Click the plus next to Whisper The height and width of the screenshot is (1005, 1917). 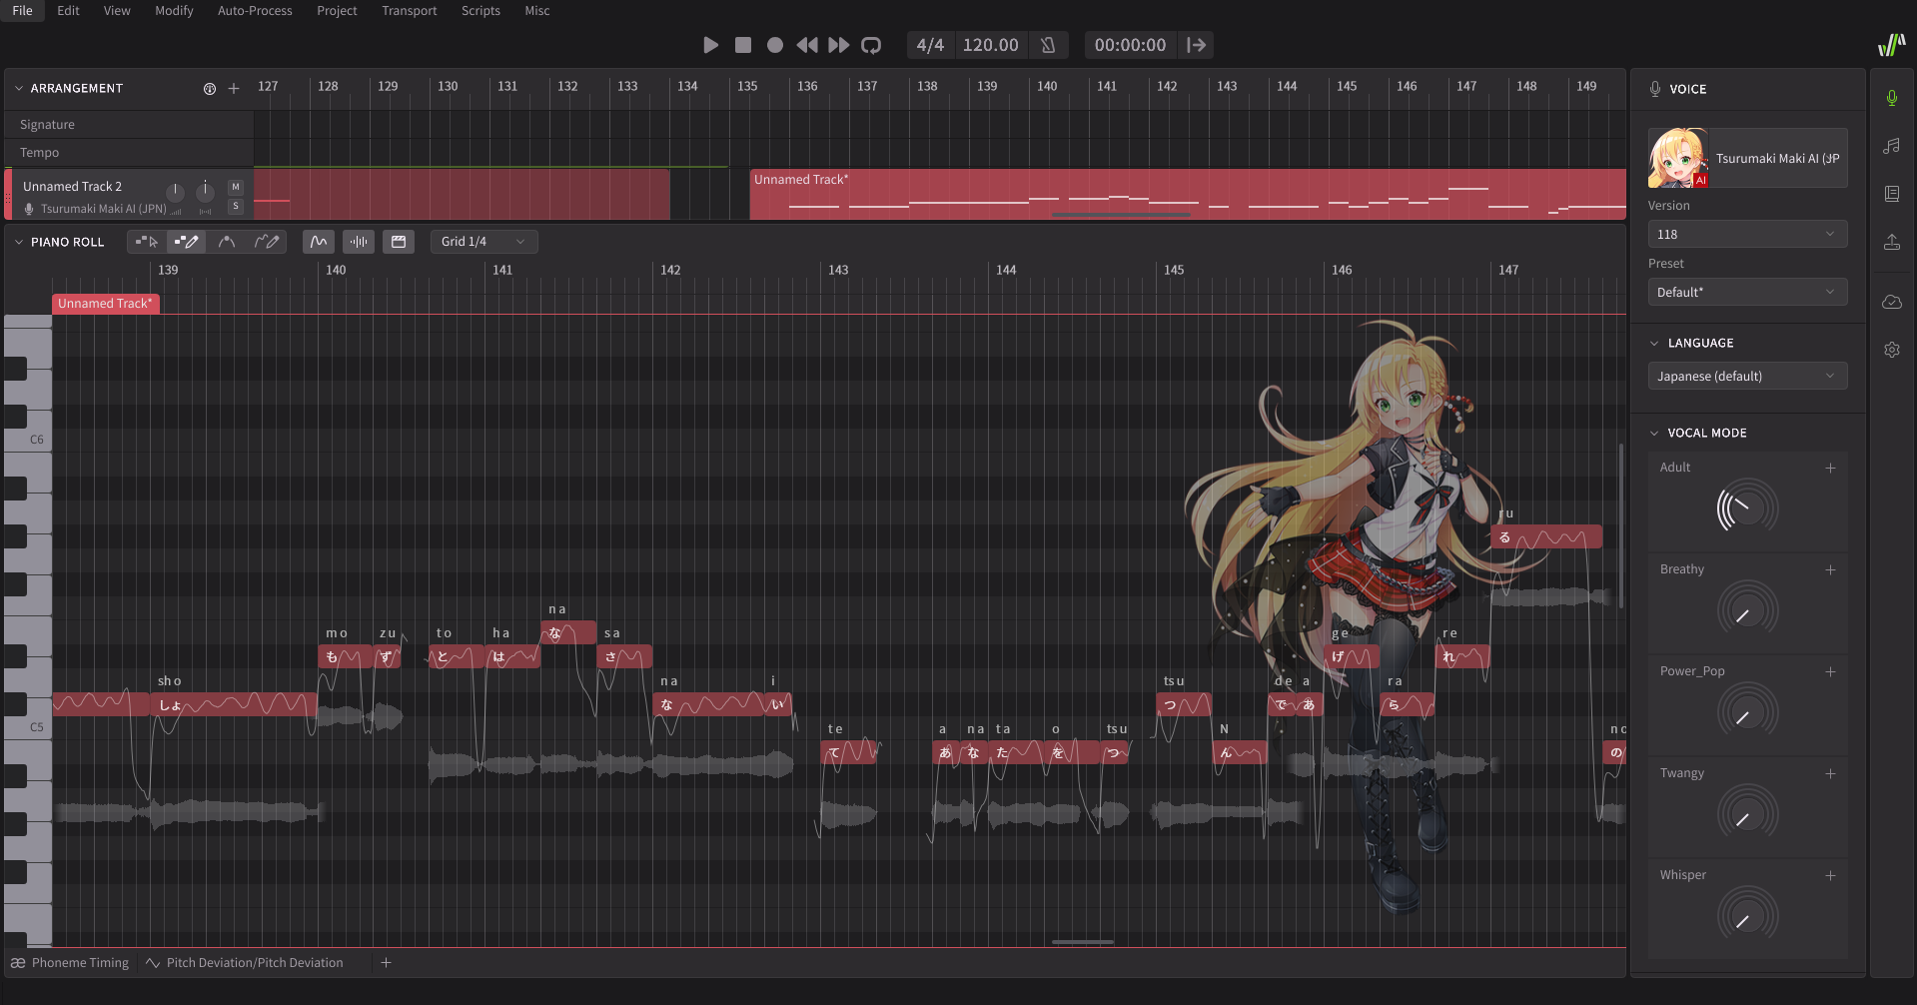1830,875
